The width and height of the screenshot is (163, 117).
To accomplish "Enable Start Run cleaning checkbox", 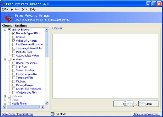I will pyautogui.click(x=14, y=66).
